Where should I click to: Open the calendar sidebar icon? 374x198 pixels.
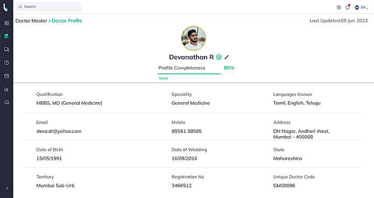pyautogui.click(x=6, y=76)
